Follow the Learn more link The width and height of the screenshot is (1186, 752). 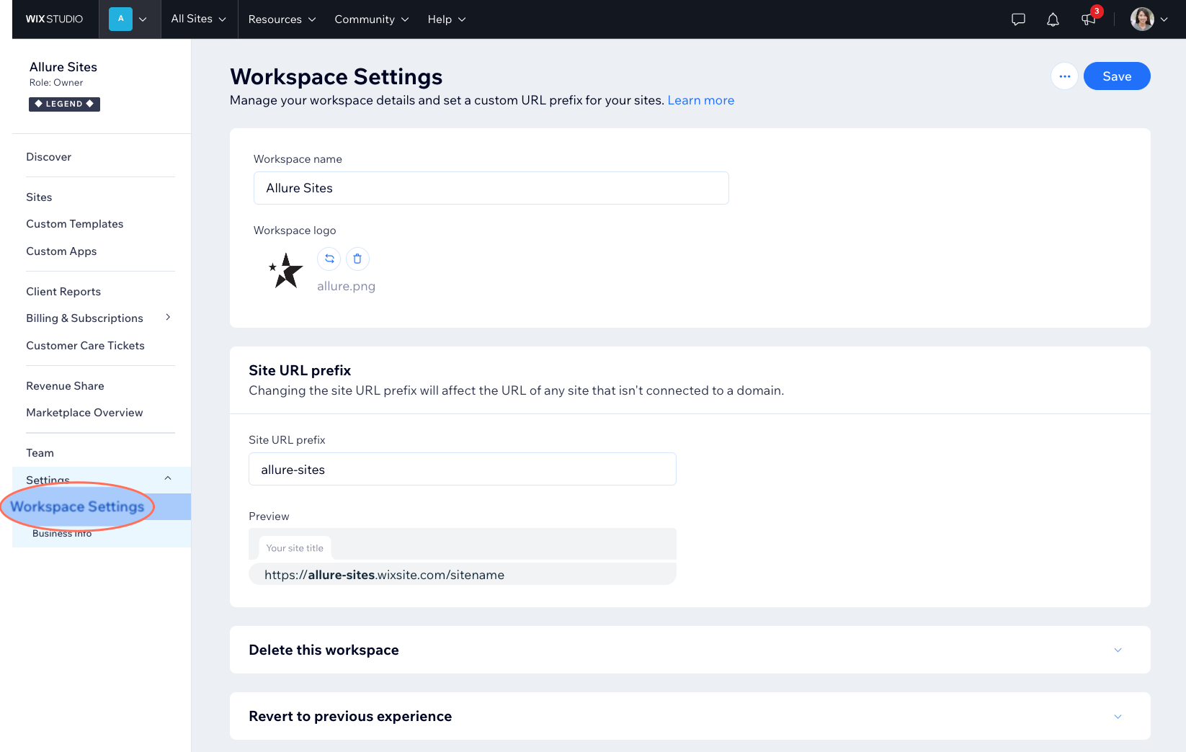click(700, 100)
